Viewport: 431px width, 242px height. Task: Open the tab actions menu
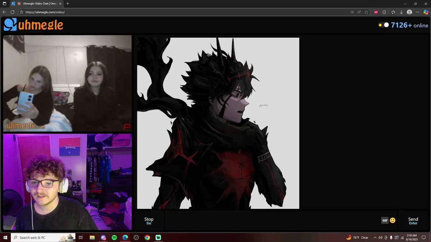(x=4, y=3)
